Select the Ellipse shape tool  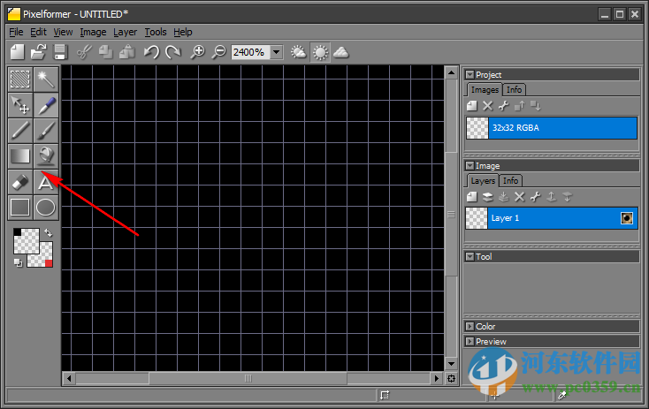click(x=45, y=208)
